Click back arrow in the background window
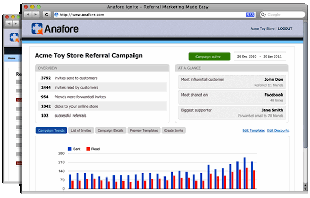This screenshot has width=310, height=198. click(8, 24)
